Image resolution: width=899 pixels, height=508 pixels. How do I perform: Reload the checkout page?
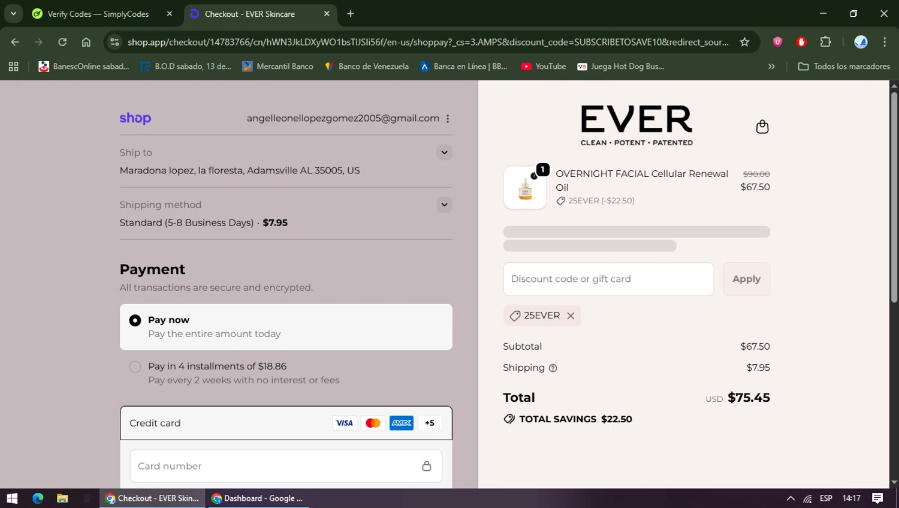(x=62, y=42)
